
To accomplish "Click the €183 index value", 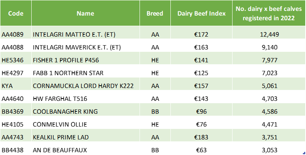I will click(201, 137).
